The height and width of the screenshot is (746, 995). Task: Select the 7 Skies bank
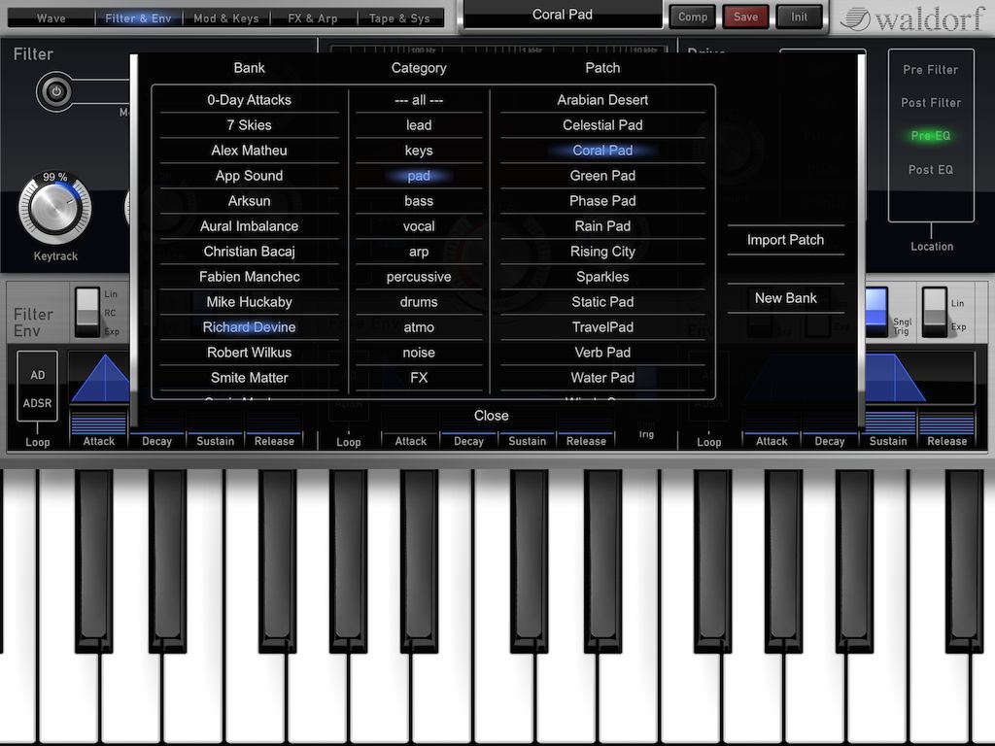coord(250,125)
